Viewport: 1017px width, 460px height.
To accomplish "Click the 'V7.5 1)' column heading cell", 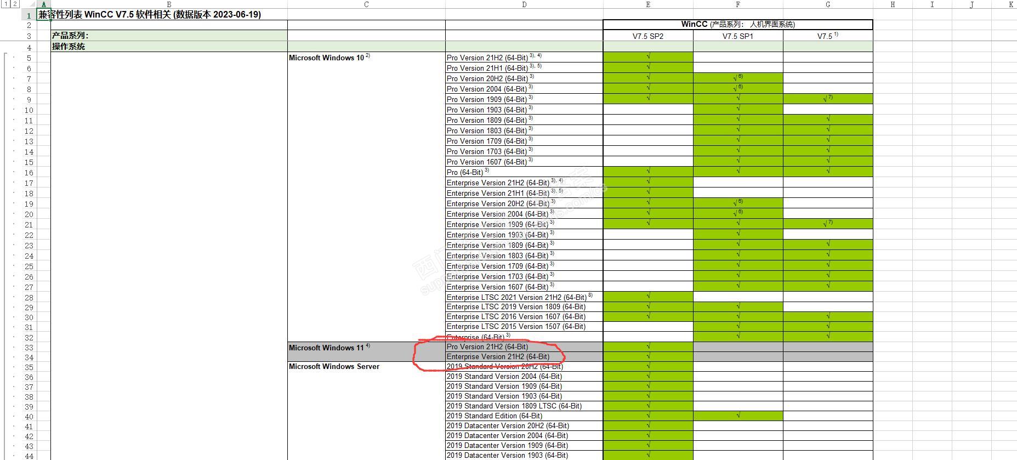I will pos(828,36).
